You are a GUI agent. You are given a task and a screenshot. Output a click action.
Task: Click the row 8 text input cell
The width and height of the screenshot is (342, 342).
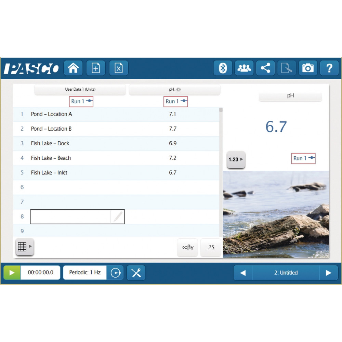pos(71,217)
